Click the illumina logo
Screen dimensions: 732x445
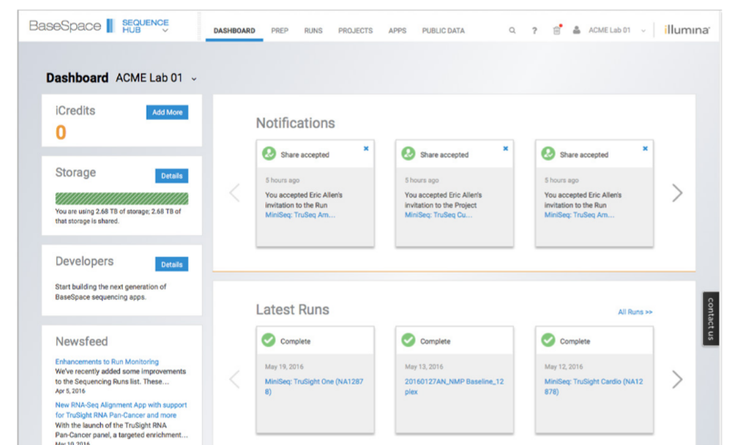686,31
